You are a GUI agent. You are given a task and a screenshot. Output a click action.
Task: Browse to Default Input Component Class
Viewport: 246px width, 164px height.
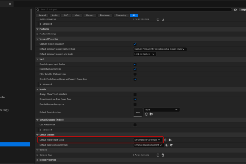tap(172, 145)
